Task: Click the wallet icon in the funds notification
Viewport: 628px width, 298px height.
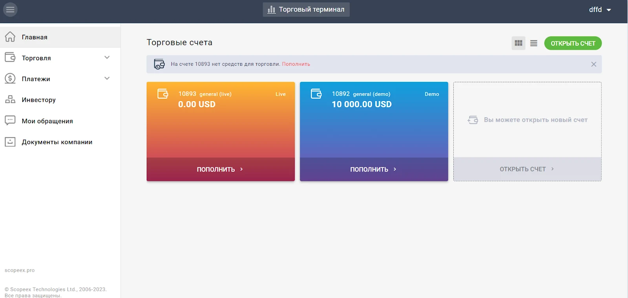Action: click(x=159, y=64)
